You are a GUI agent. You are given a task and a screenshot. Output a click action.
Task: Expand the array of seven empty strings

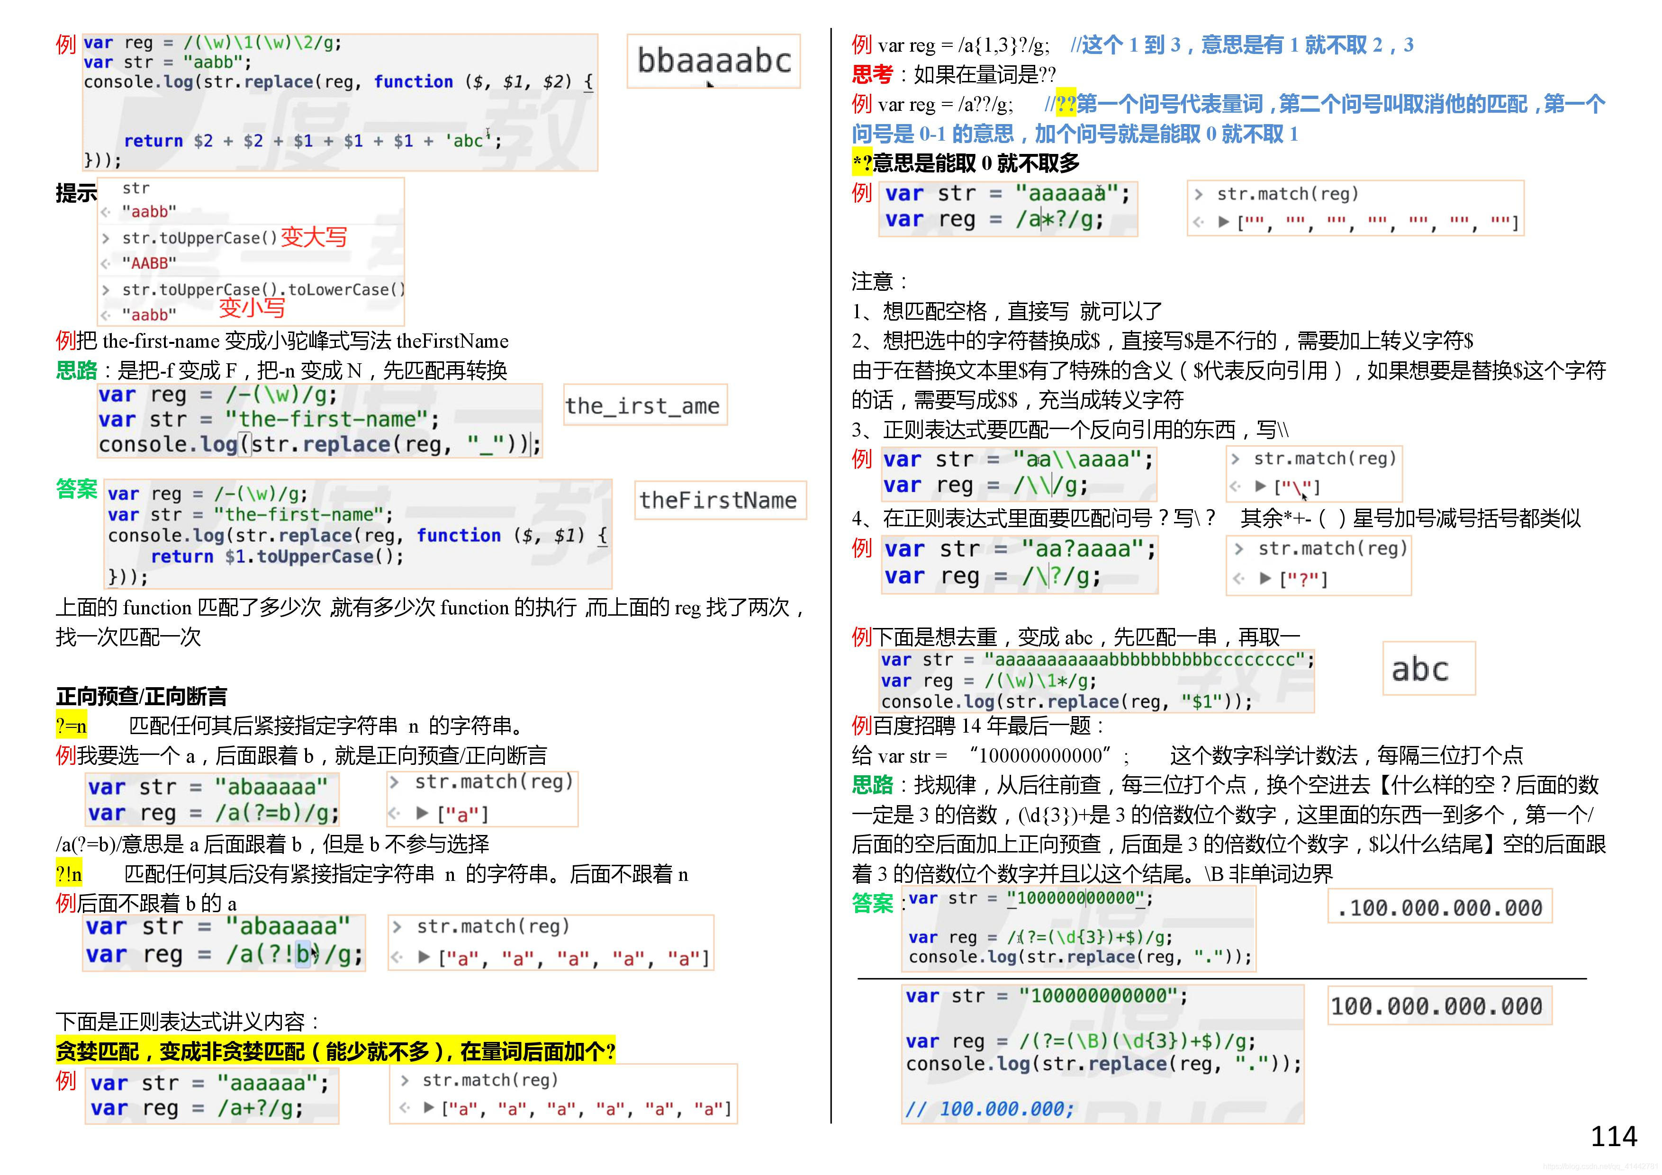1223,222
